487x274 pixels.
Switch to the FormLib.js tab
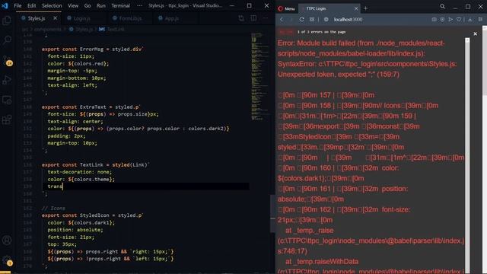130,18
